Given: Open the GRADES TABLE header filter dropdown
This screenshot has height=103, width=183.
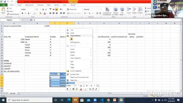Looking at the screenshot, I should pyautogui.click(x=59, y=74).
